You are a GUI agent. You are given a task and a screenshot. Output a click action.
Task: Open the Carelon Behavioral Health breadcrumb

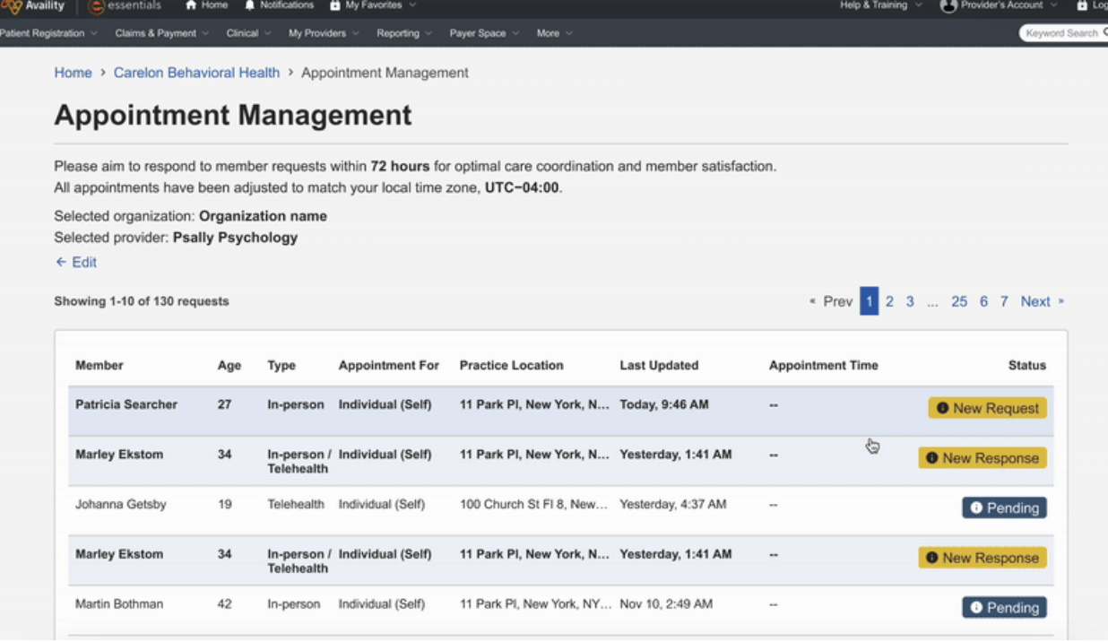point(196,73)
